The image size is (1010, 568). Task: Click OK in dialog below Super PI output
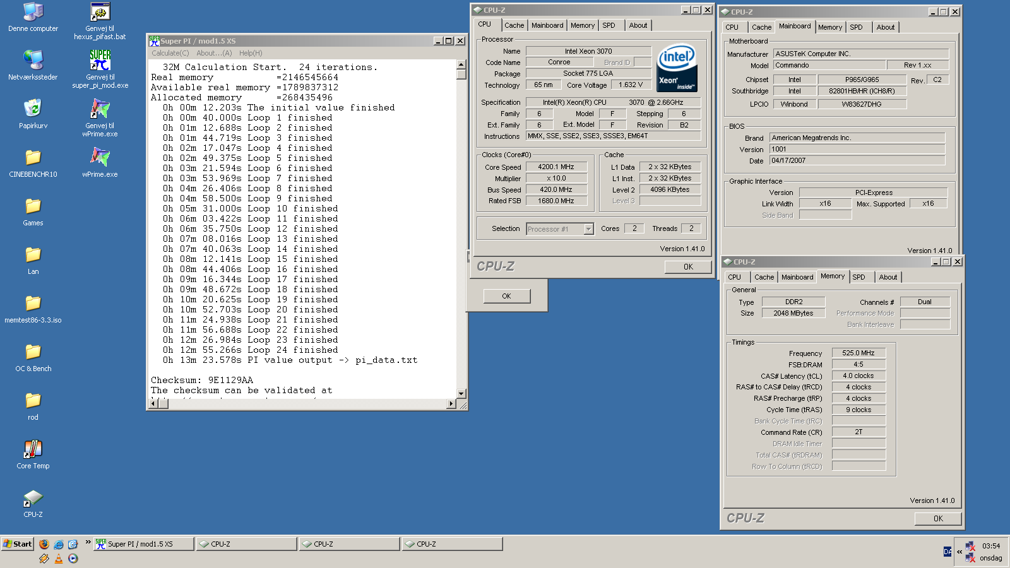[507, 296]
